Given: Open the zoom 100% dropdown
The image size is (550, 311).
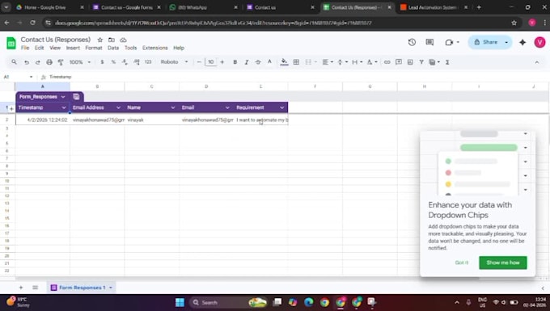Looking at the screenshot, I should (79, 62).
